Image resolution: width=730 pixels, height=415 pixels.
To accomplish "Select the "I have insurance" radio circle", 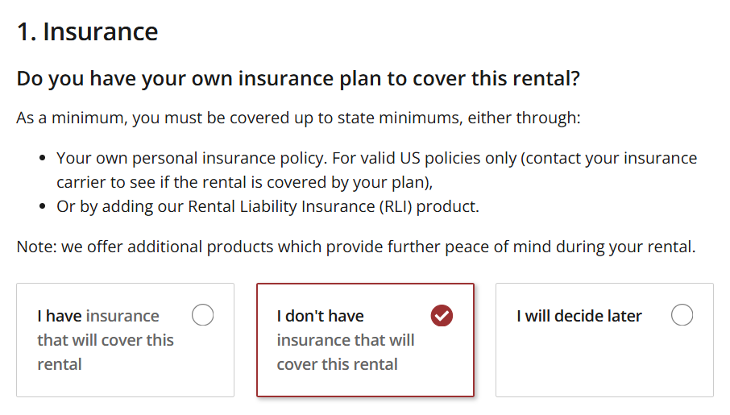I will 202,315.
